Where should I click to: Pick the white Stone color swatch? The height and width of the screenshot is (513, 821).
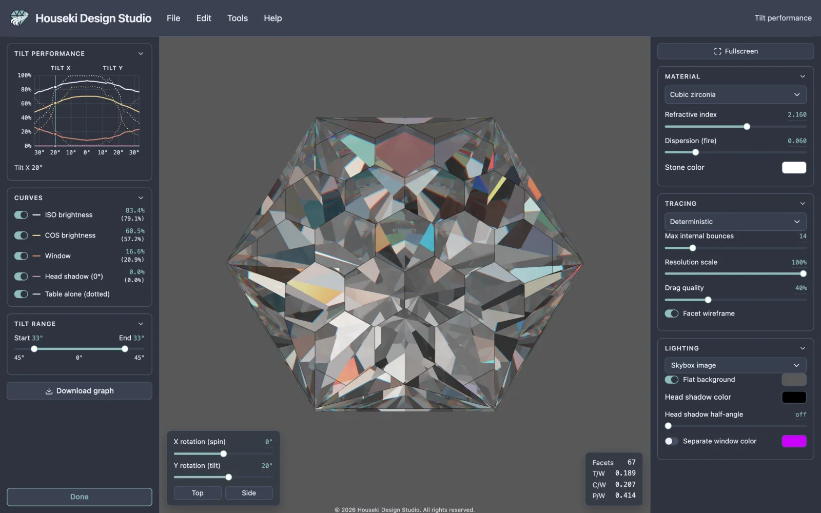tap(794, 167)
